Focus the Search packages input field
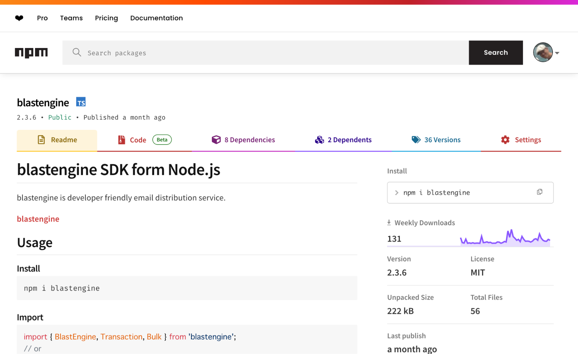This screenshot has height=354, width=578. tap(265, 53)
